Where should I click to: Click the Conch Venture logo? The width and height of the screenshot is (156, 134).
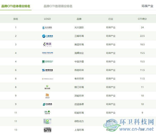click(x=47, y=53)
